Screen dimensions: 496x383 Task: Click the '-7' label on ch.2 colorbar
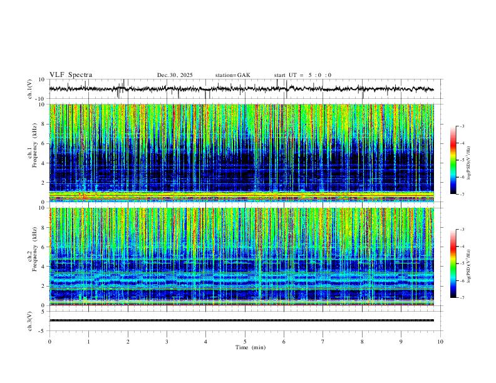click(462, 298)
